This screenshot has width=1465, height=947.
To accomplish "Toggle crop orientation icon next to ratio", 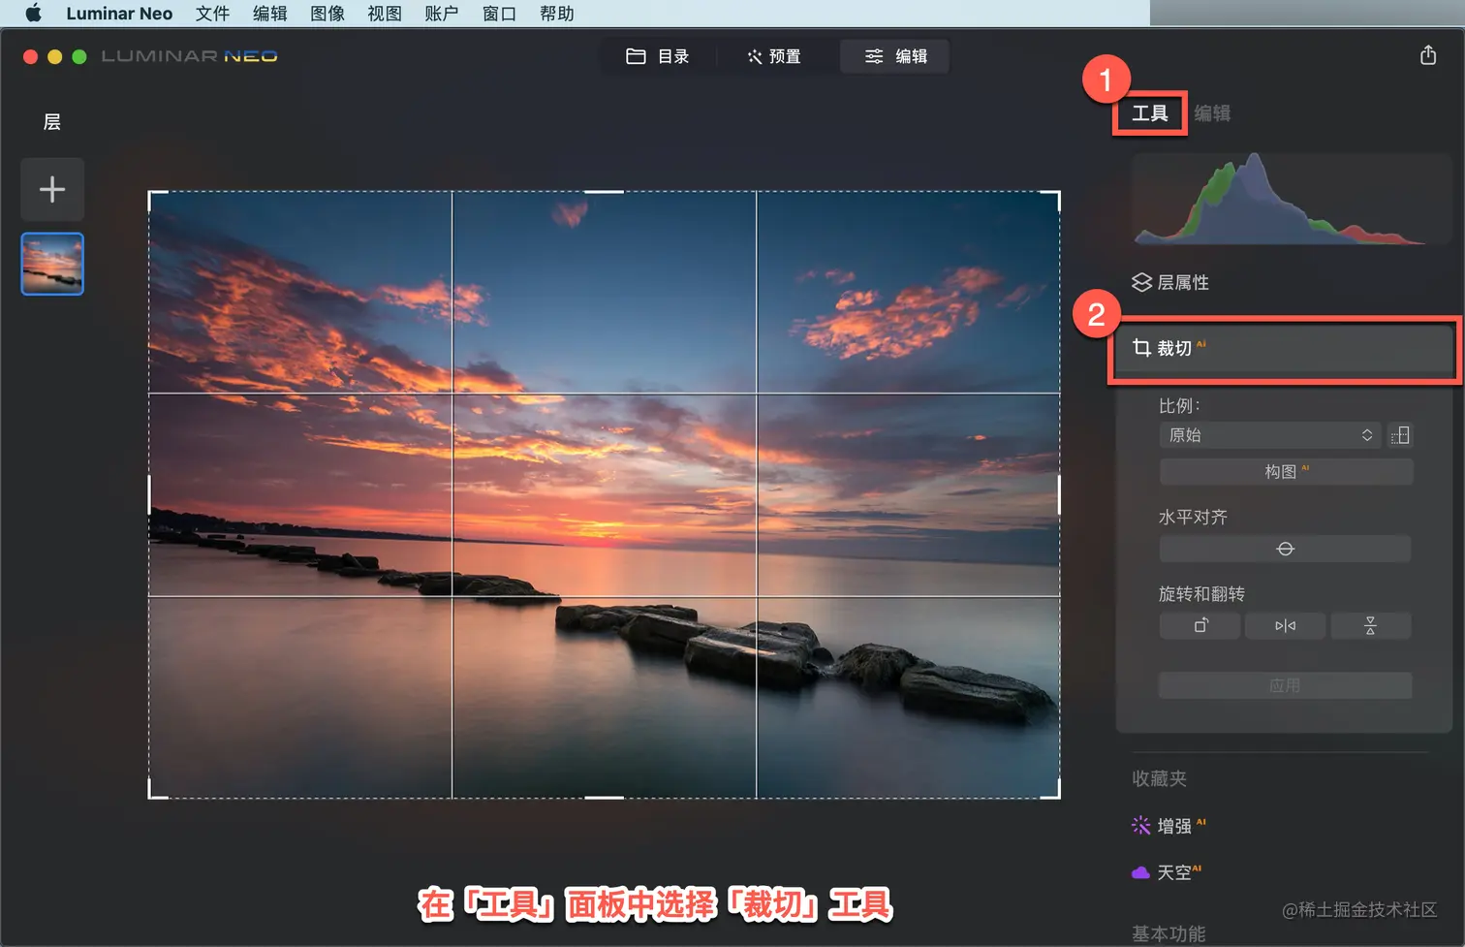I will (1400, 435).
